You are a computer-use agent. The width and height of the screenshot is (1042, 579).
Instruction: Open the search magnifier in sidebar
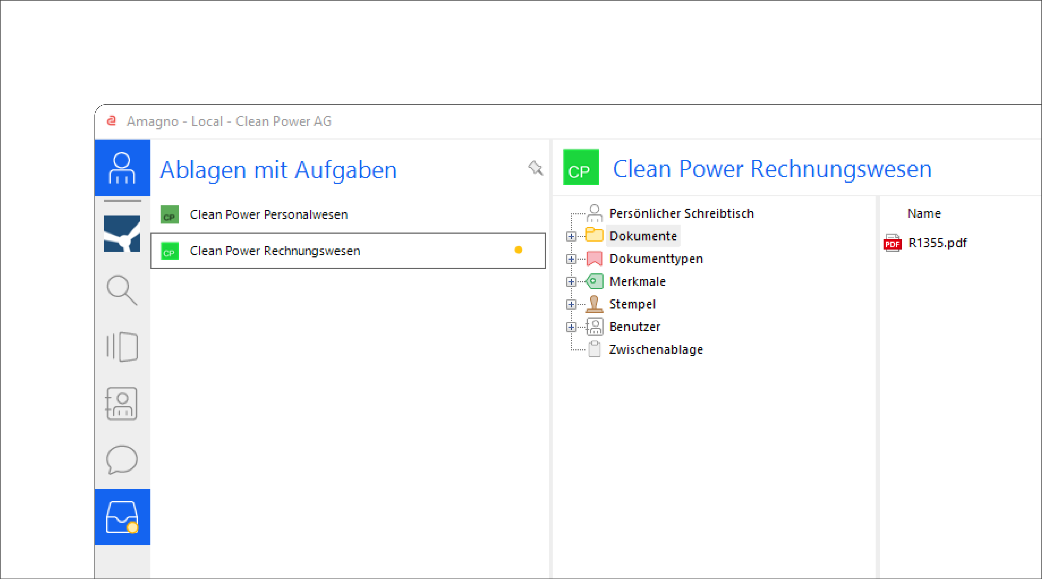click(x=122, y=290)
